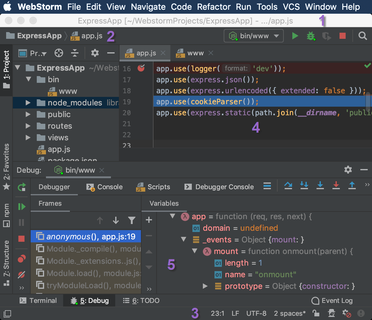Expand the views folder
Screen dimensions: 372x320
point(28,138)
